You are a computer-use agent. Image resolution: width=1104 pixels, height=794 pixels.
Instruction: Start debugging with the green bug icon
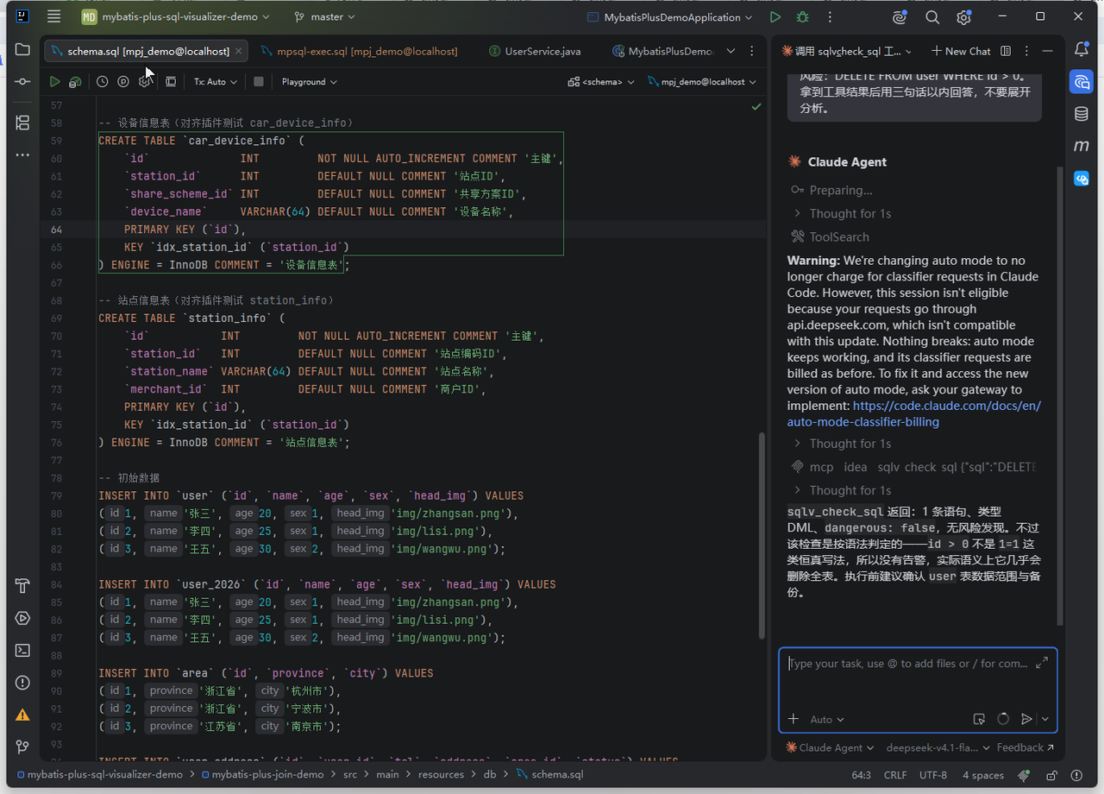click(x=803, y=16)
